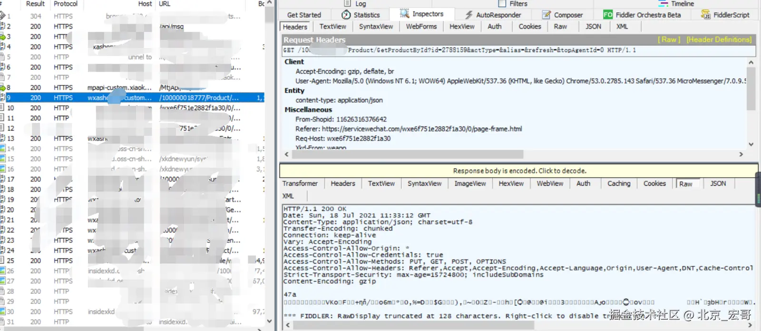Viewport: 761px width, 331px height.
Task: Select session 1 with result 304
Action: [x=132, y=16]
